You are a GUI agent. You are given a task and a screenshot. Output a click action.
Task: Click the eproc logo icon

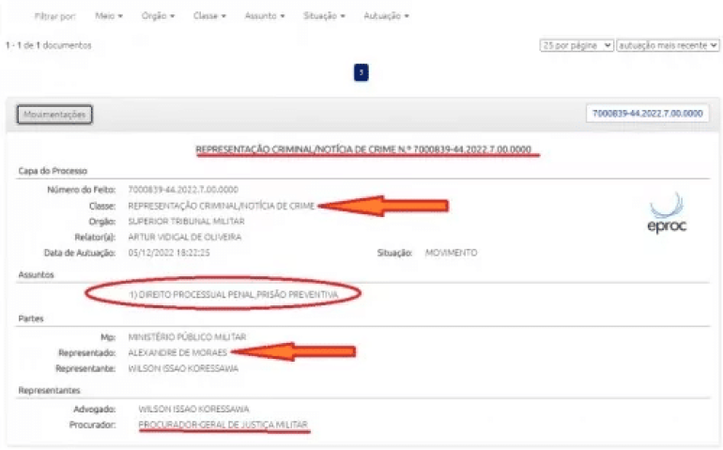(x=667, y=212)
